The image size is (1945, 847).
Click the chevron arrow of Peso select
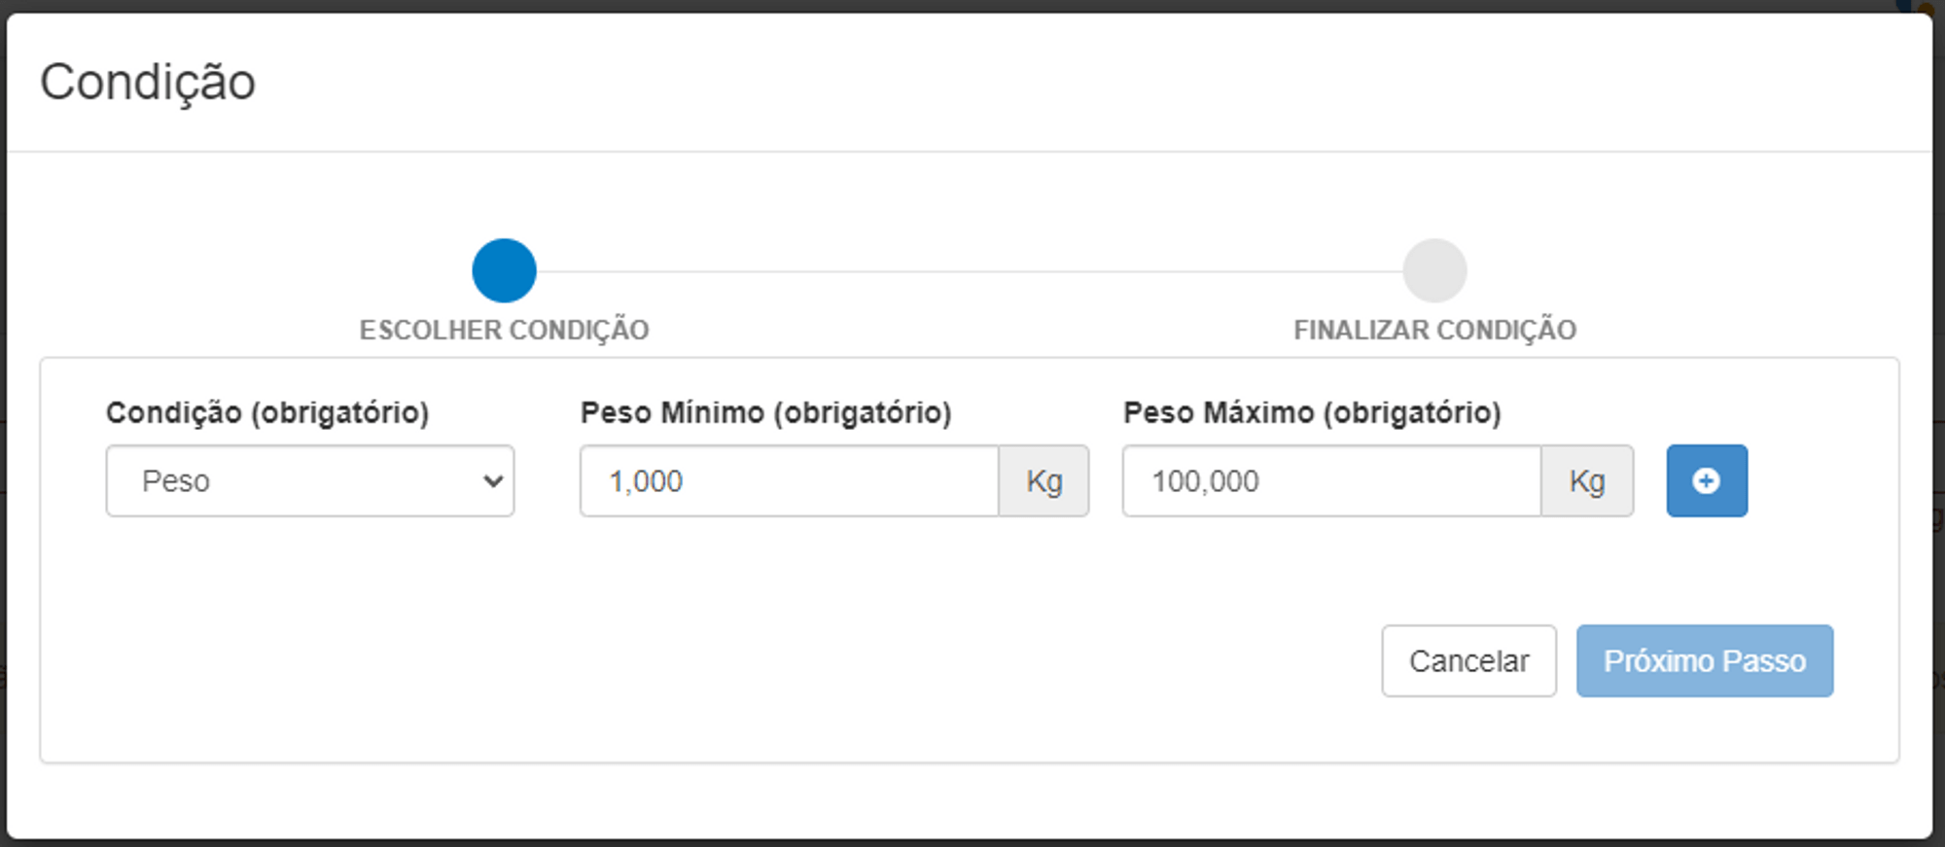coord(493,481)
